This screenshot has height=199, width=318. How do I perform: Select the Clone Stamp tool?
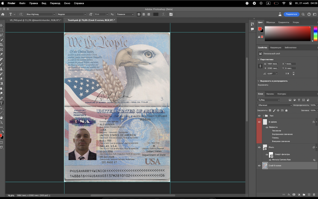click(1, 69)
